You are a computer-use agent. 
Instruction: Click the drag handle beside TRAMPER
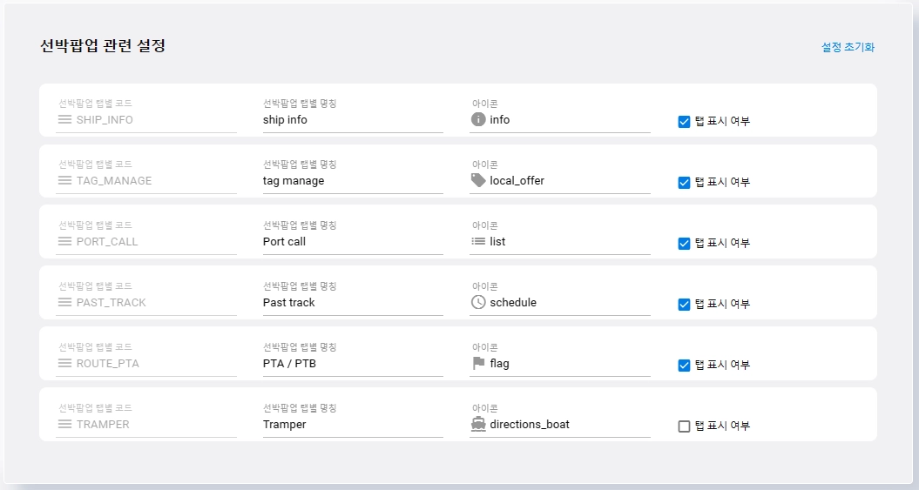coord(64,424)
